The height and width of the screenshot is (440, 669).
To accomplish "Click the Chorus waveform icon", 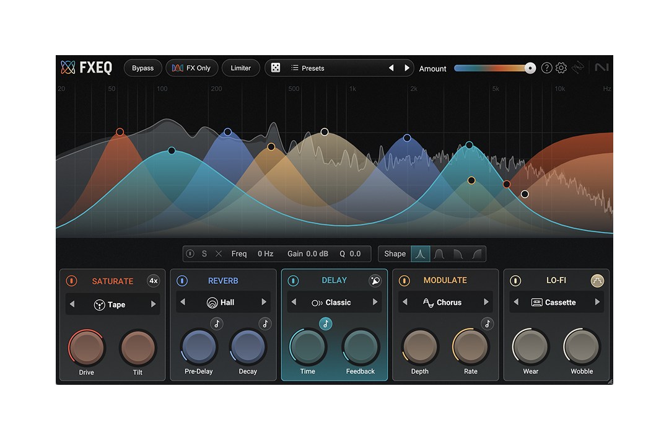I will pos(429,302).
